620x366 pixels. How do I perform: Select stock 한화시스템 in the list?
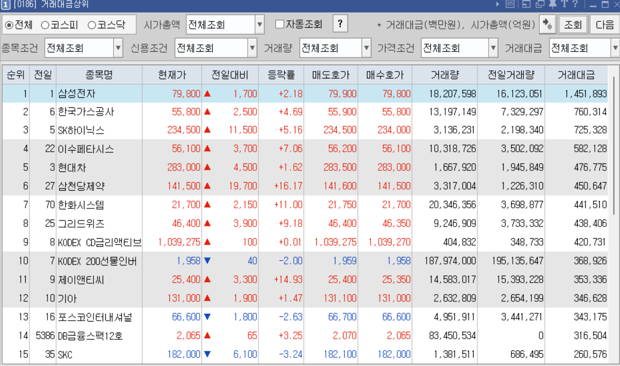click(81, 205)
